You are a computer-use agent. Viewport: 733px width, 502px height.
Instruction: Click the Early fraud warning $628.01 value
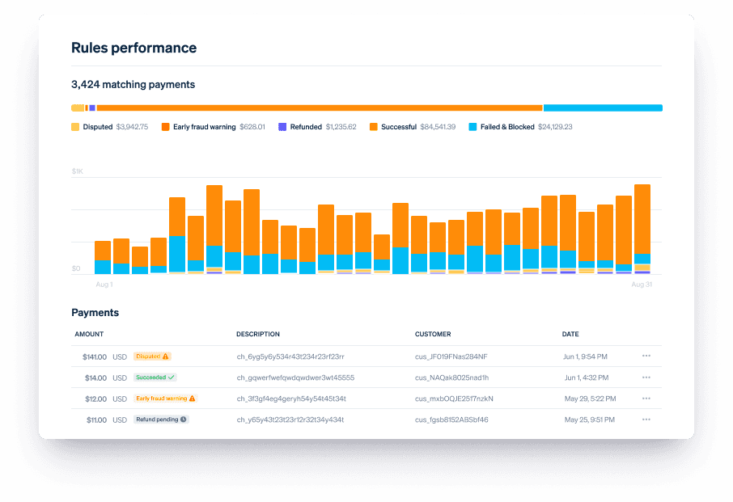pos(252,127)
